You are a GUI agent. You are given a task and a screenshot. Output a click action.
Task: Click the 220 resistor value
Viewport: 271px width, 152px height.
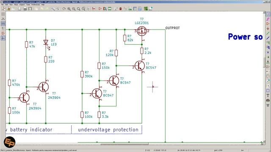point(51,61)
